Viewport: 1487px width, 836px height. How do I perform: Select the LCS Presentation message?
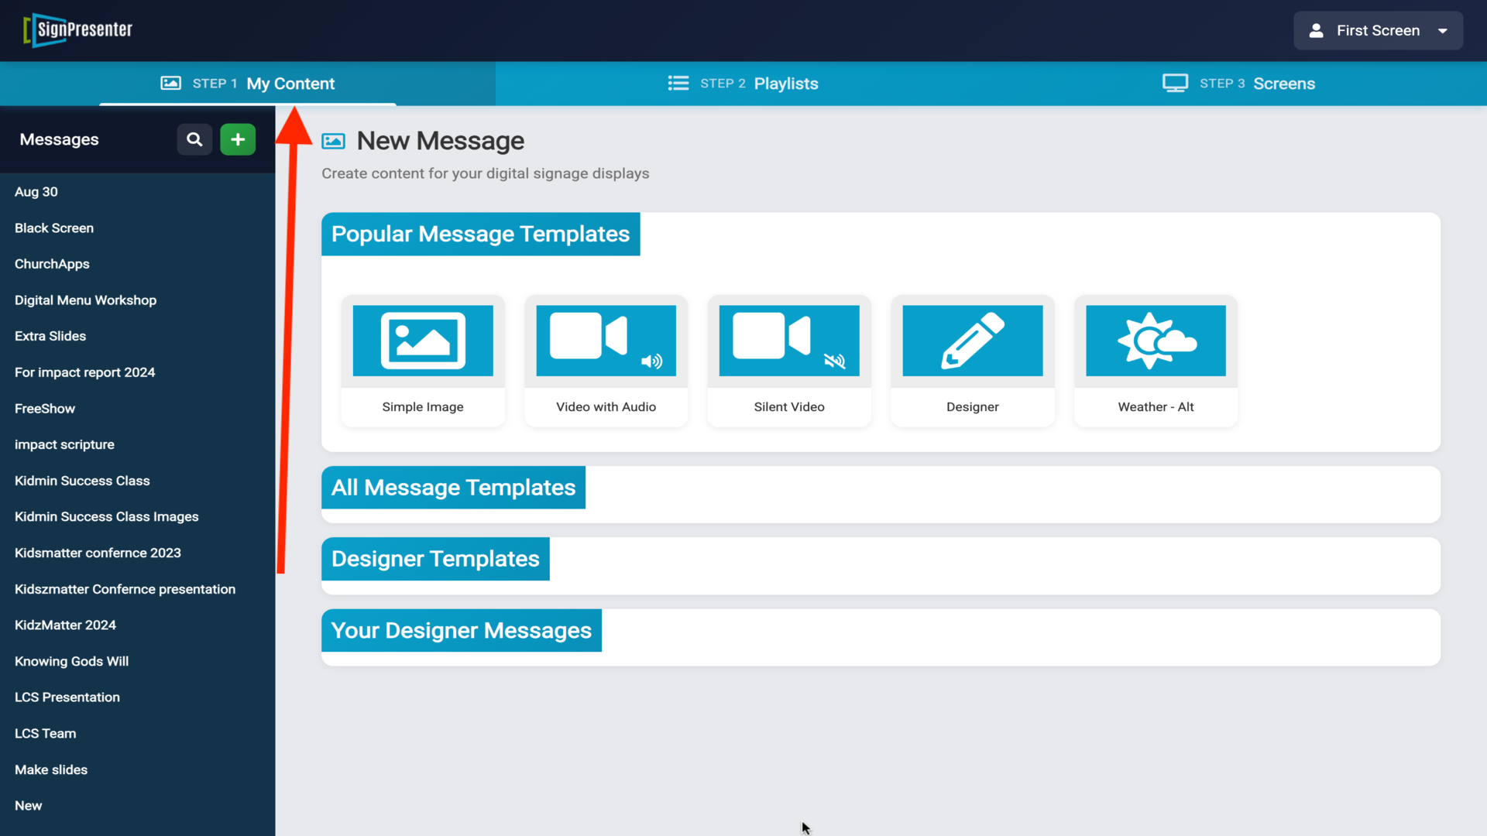(67, 697)
